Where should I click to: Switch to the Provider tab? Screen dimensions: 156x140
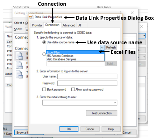[37, 25]
